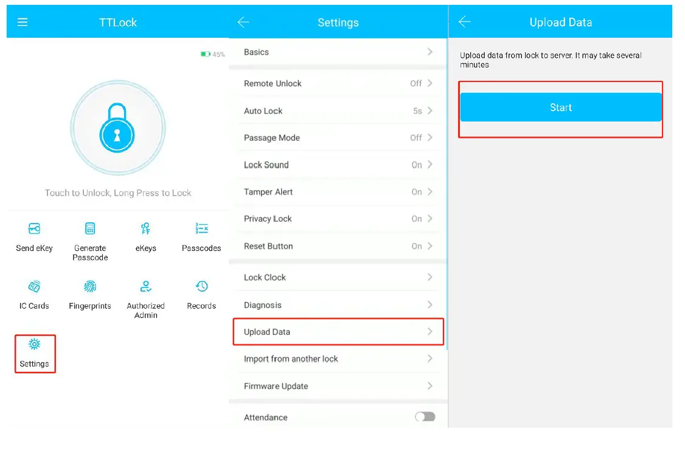The height and width of the screenshot is (455, 685).
Task: Go back from the Settings screen
Action: point(243,22)
